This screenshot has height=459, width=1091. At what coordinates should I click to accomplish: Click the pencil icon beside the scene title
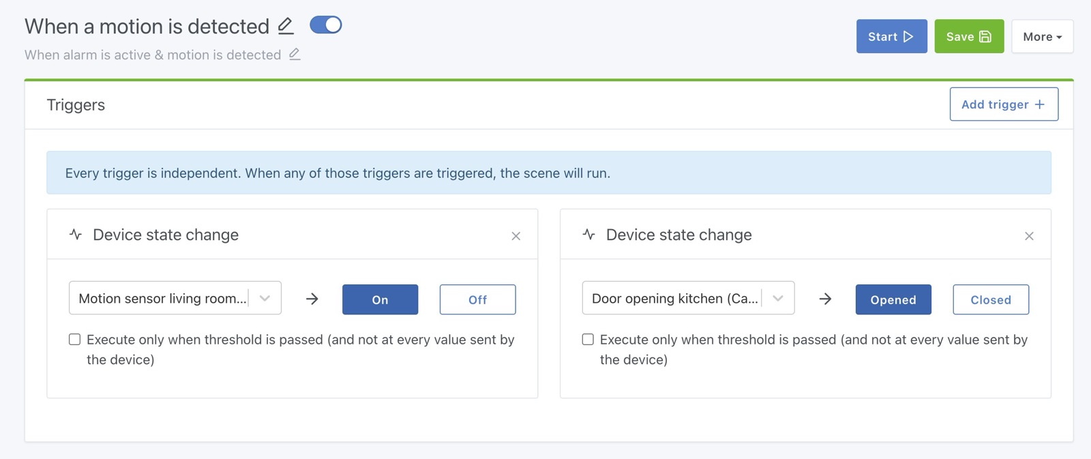286,27
